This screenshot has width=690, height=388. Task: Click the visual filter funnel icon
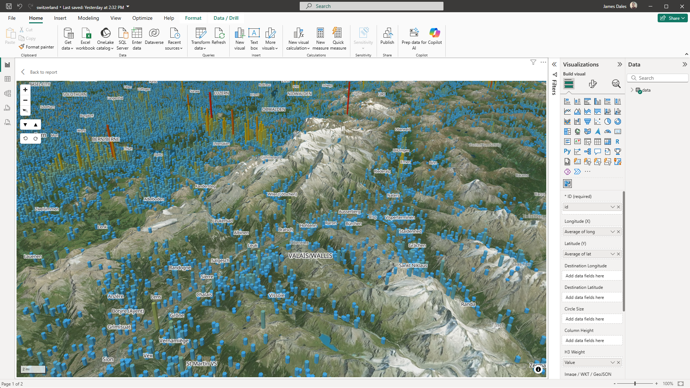coord(533,62)
